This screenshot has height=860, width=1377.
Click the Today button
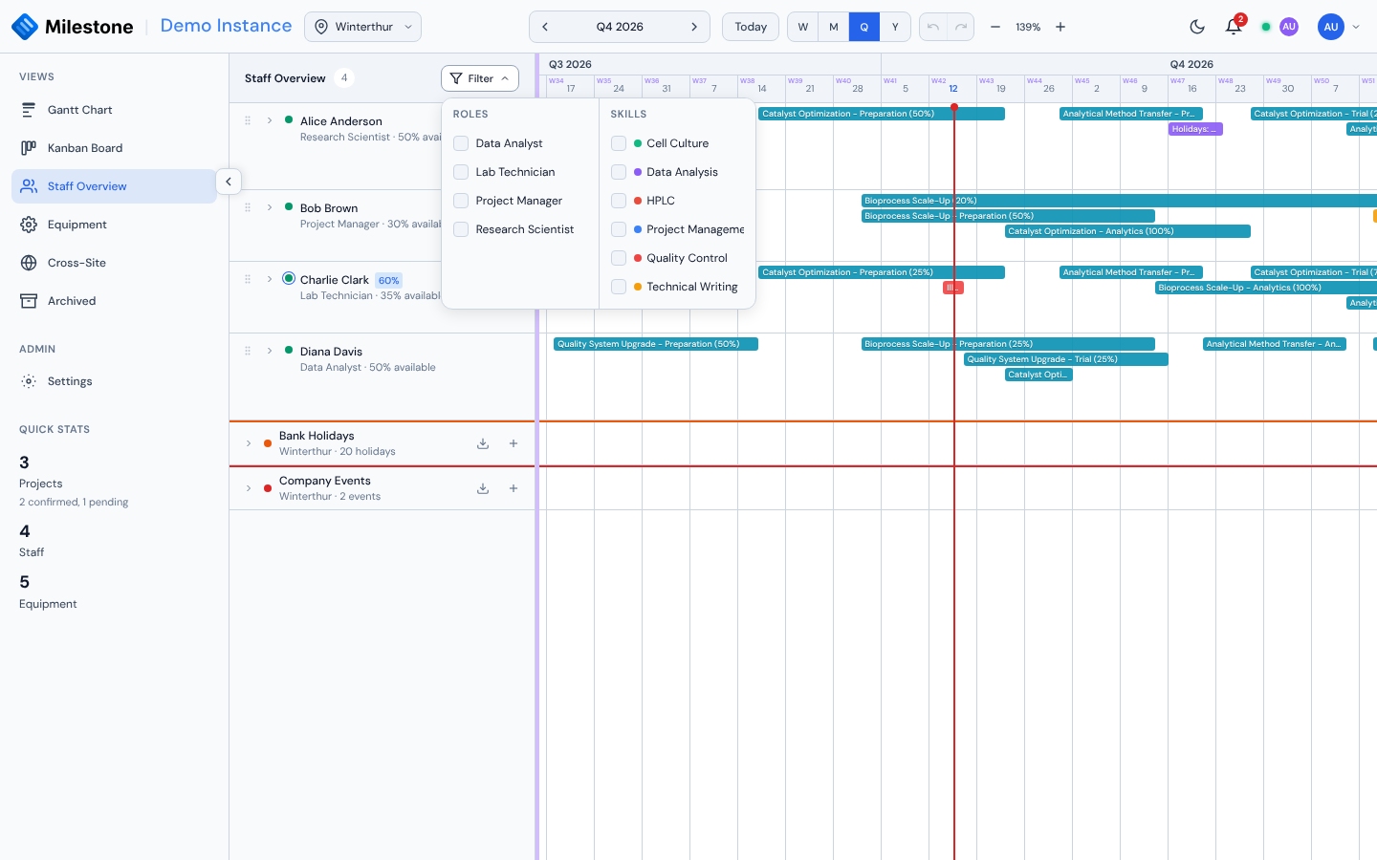751,27
